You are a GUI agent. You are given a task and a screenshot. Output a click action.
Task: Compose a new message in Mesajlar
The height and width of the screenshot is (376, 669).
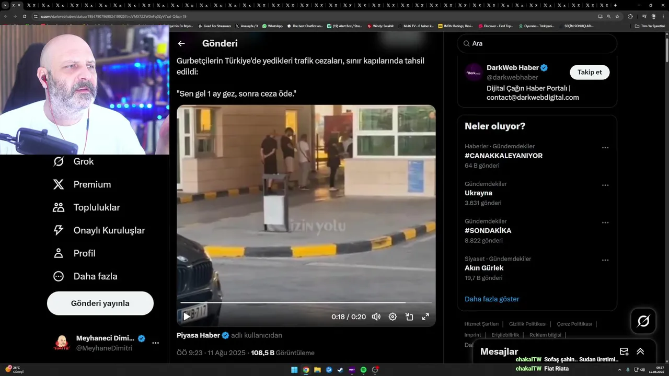click(x=624, y=351)
